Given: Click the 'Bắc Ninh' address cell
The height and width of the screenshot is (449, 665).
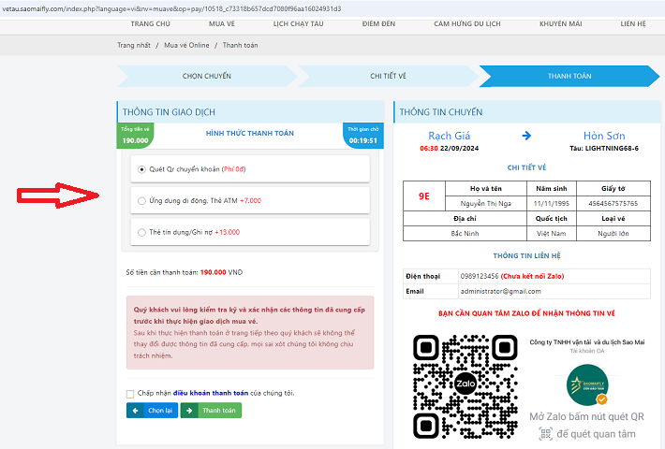Looking at the screenshot, I should tap(465, 234).
